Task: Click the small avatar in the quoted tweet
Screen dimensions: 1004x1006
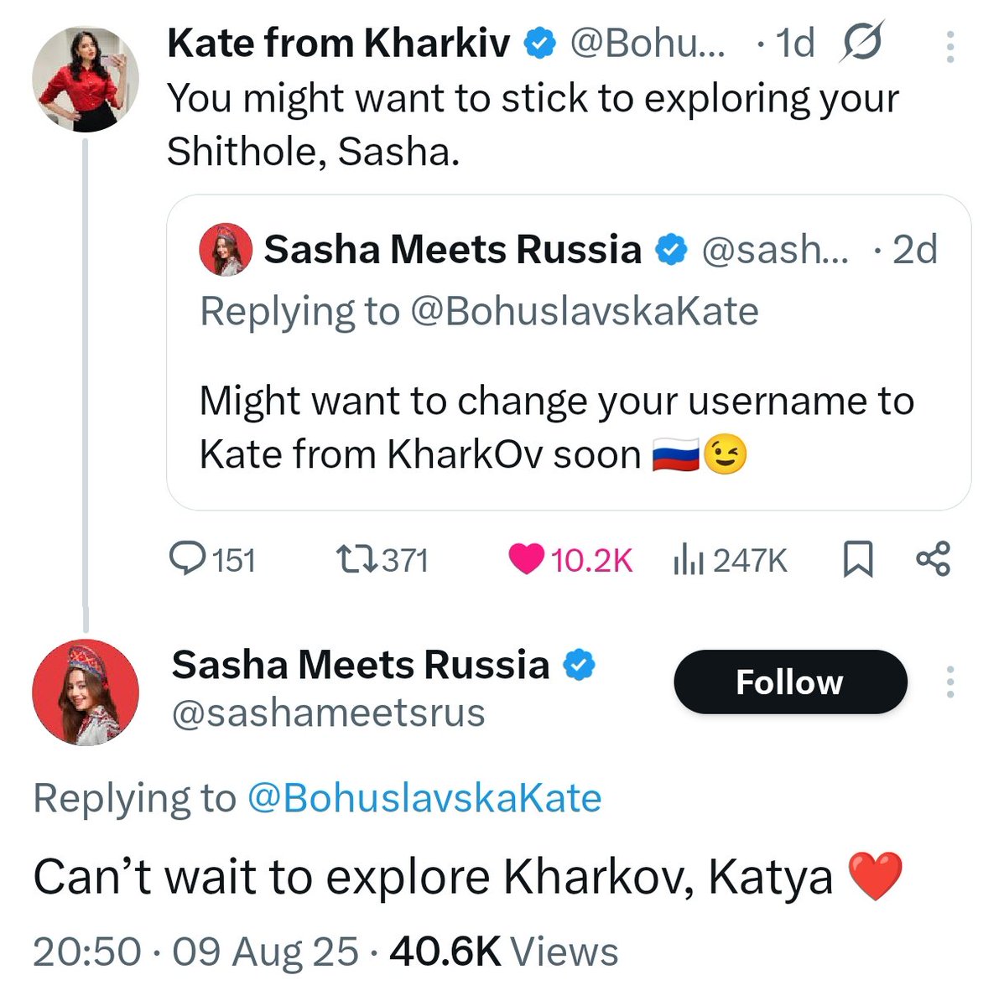Action: click(225, 250)
